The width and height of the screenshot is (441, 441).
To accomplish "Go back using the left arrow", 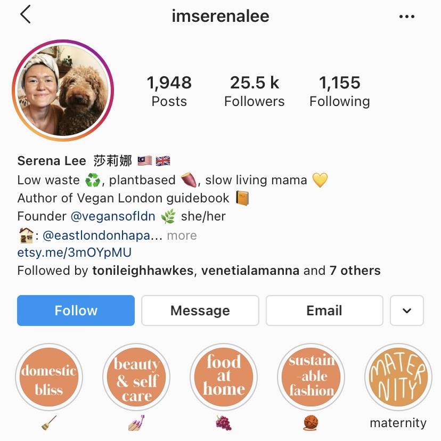I will (x=26, y=14).
